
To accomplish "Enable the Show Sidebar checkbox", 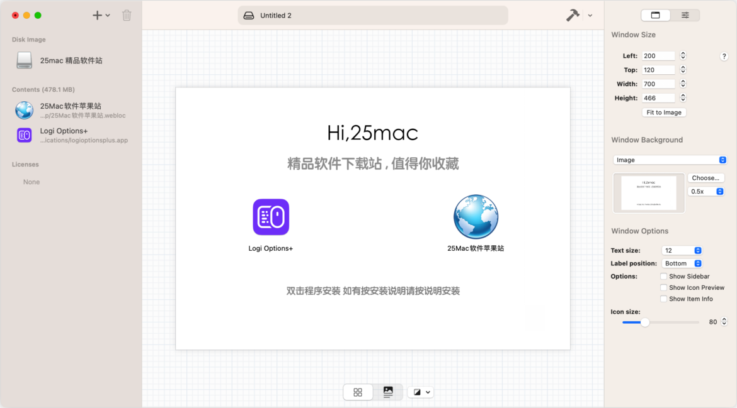I will tap(663, 276).
